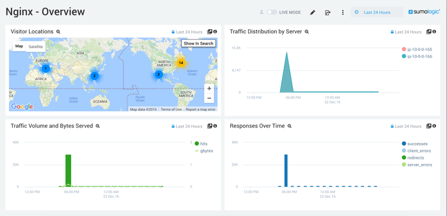This screenshot has width=447, height=216.
Task: Toggle the ip-10-0-0-165 legend series
Action: tap(417, 50)
